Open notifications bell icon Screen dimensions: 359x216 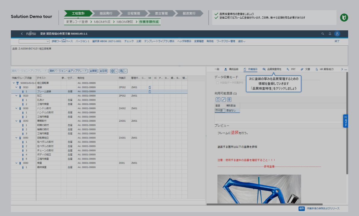pos(330,34)
